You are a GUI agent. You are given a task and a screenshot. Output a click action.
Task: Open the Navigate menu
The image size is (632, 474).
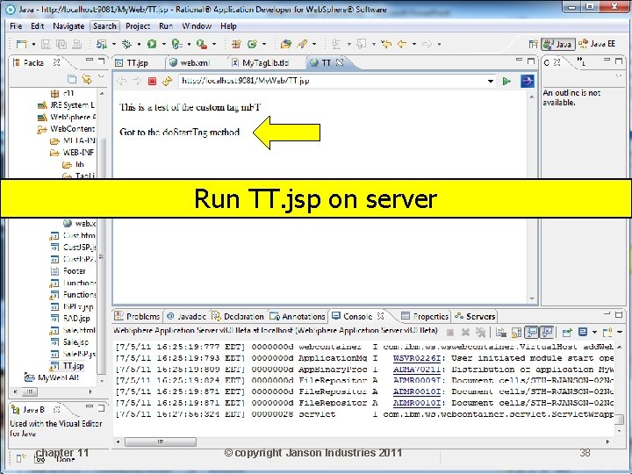(x=68, y=26)
